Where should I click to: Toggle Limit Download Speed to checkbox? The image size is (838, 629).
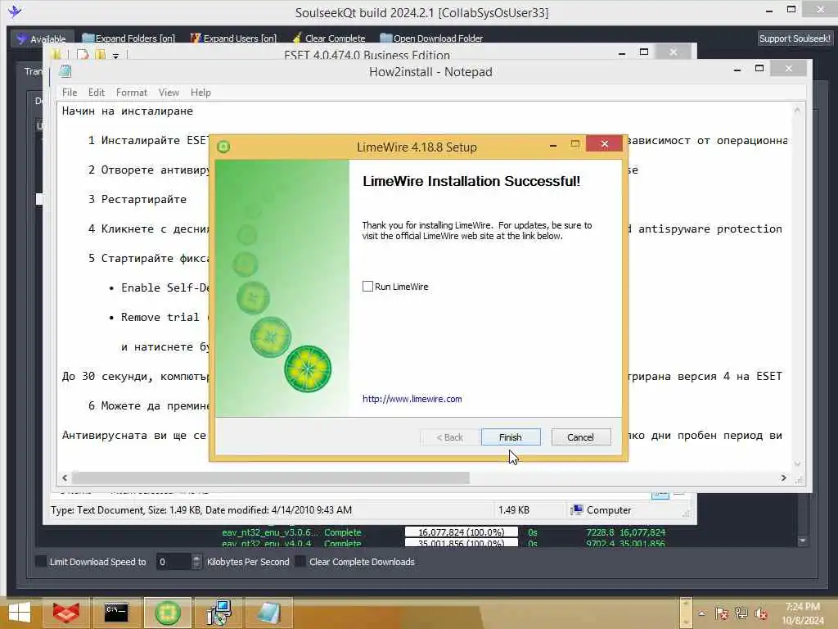click(41, 562)
